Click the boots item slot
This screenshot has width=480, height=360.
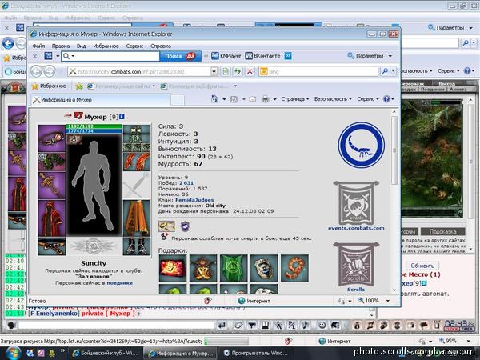137,246
